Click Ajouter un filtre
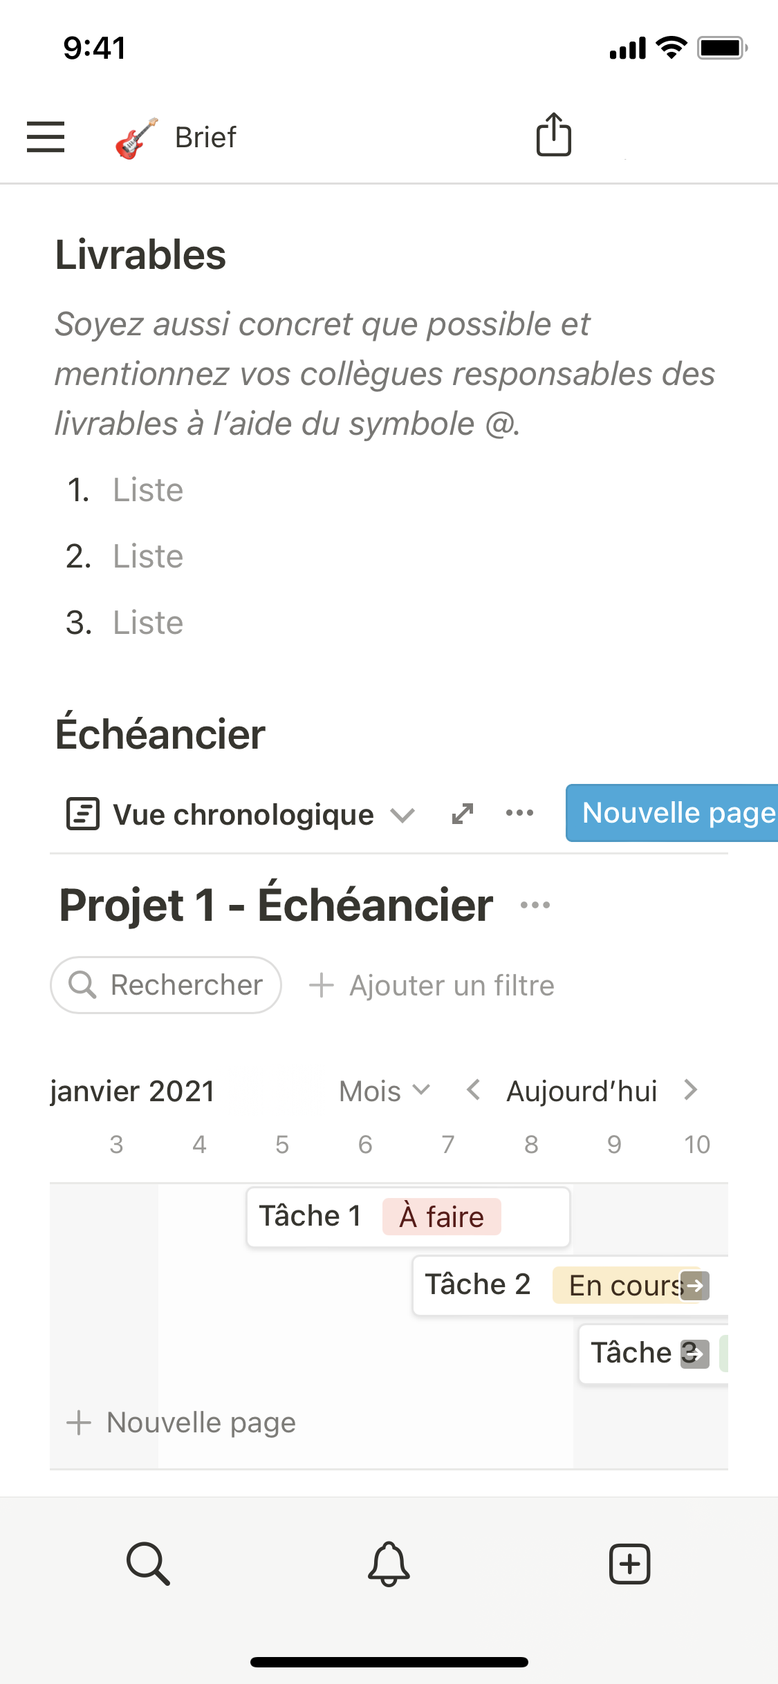 pos(432,985)
